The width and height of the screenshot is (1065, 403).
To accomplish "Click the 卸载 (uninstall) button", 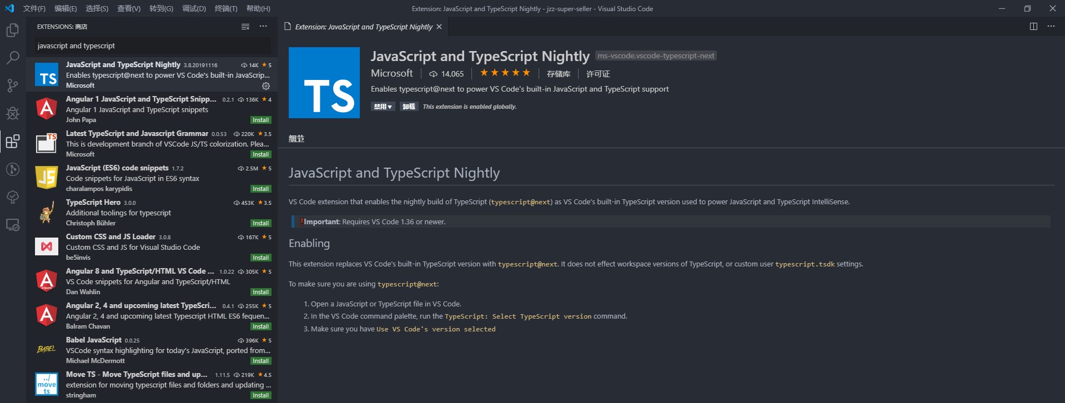I will (x=409, y=107).
